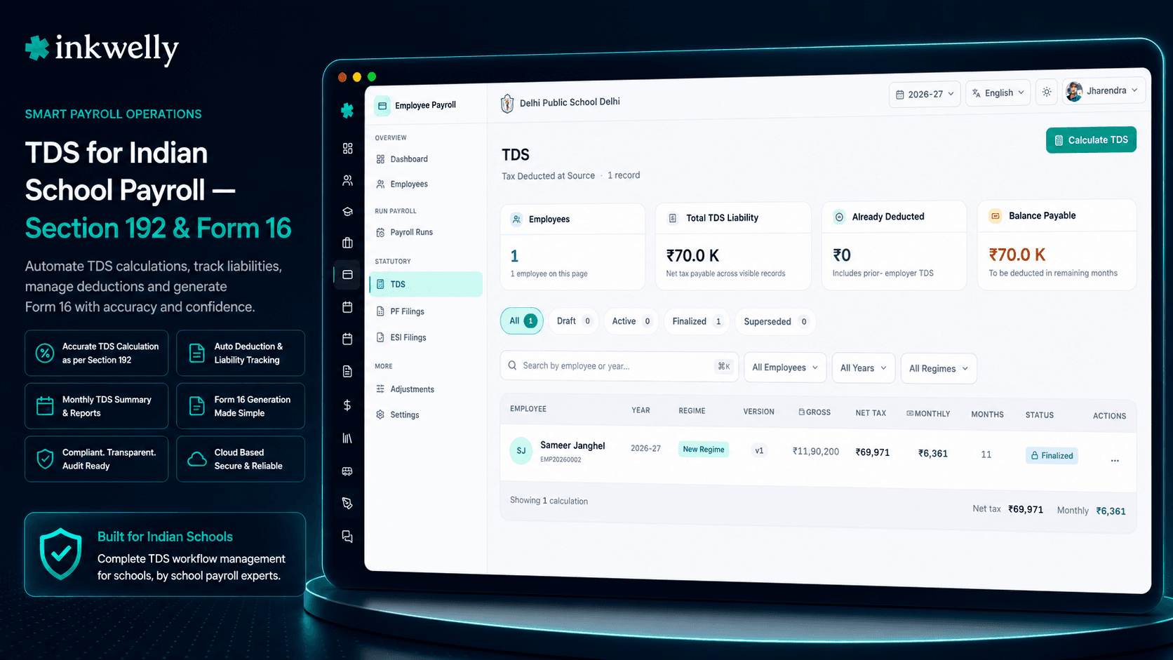Open the graduation cap icon in the icon rail
1173x660 pixels.
pyautogui.click(x=347, y=212)
